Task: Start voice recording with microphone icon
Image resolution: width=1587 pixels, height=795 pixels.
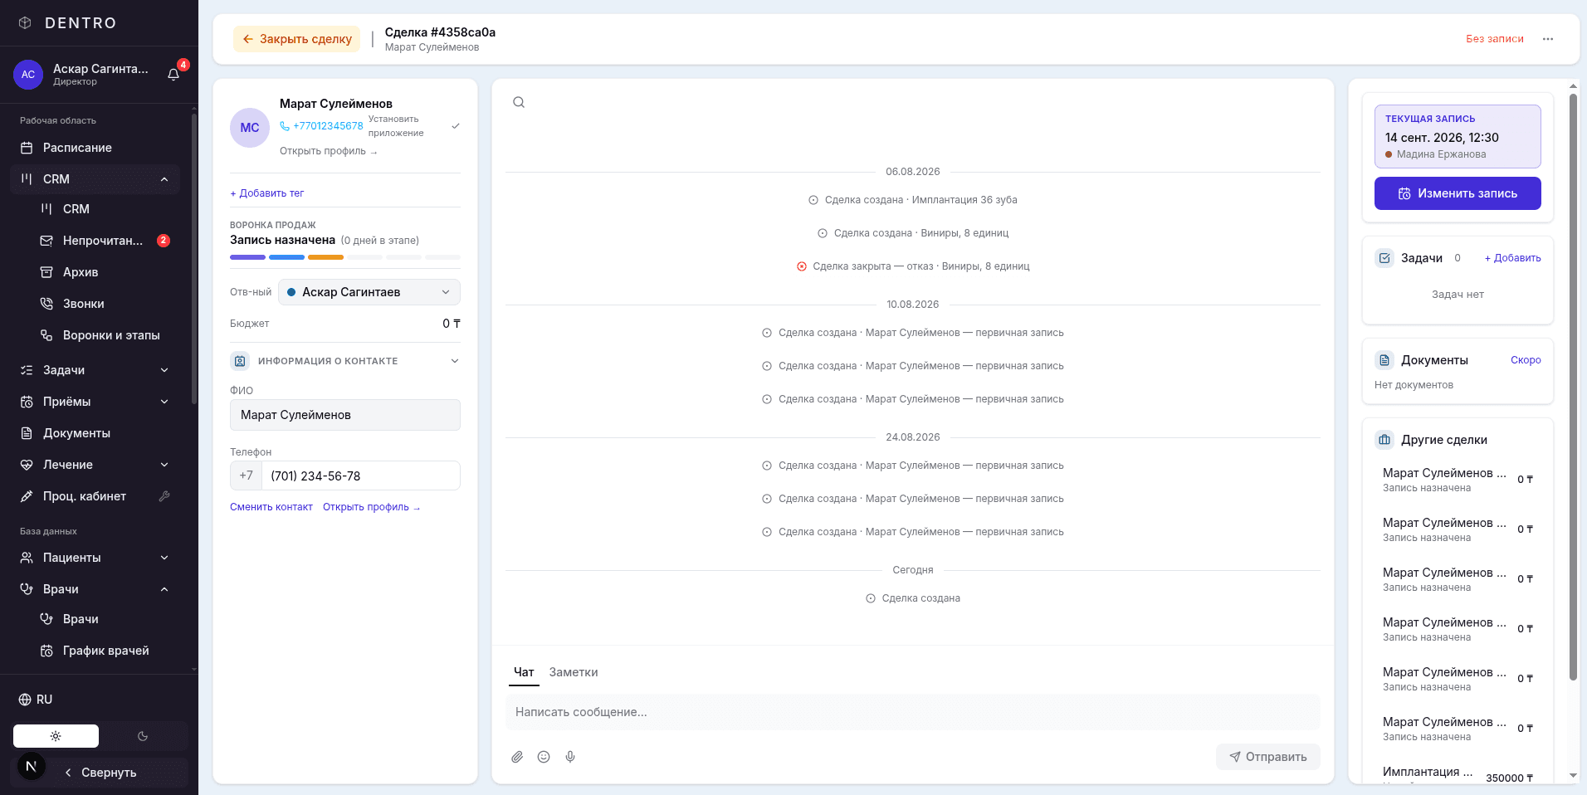Action: coord(570,757)
